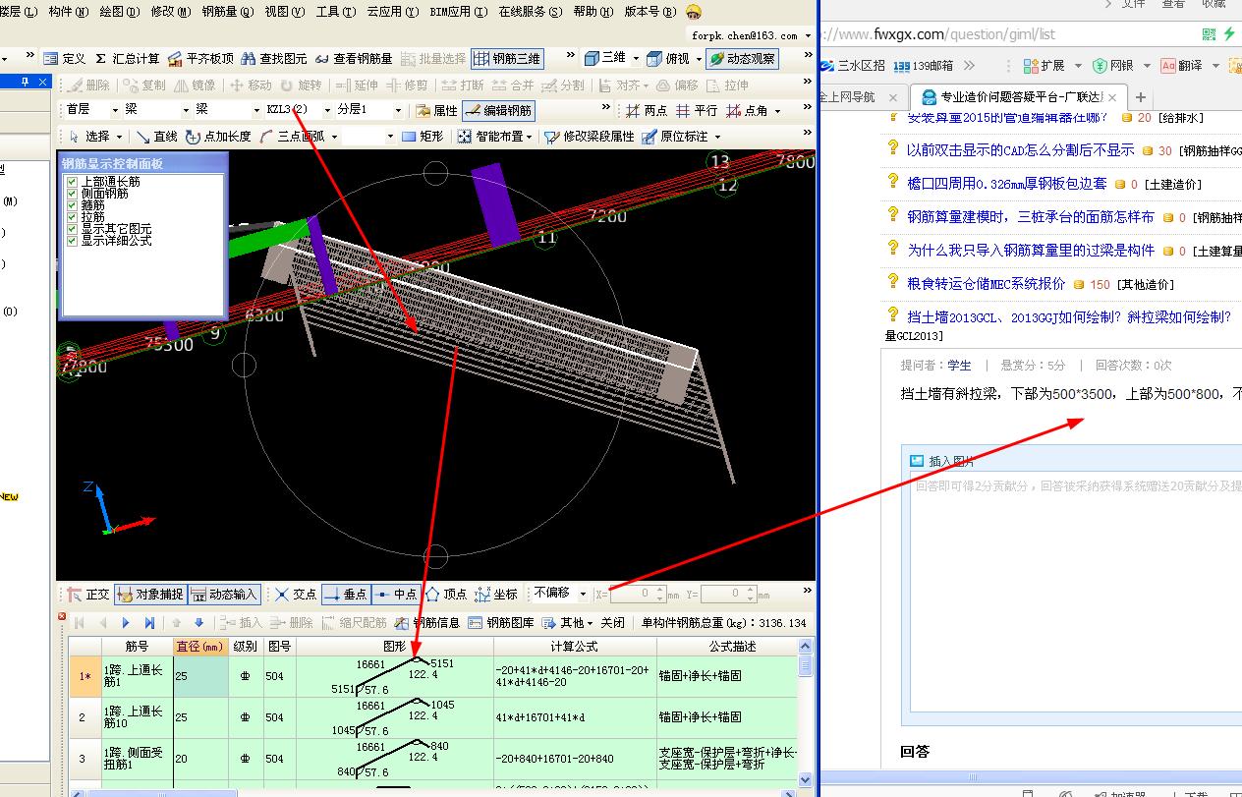The height and width of the screenshot is (797, 1242).
Task: Toggle 交点 intersection snap
Action: (x=296, y=594)
